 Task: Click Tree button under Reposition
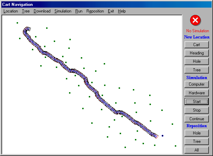click(197, 141)
